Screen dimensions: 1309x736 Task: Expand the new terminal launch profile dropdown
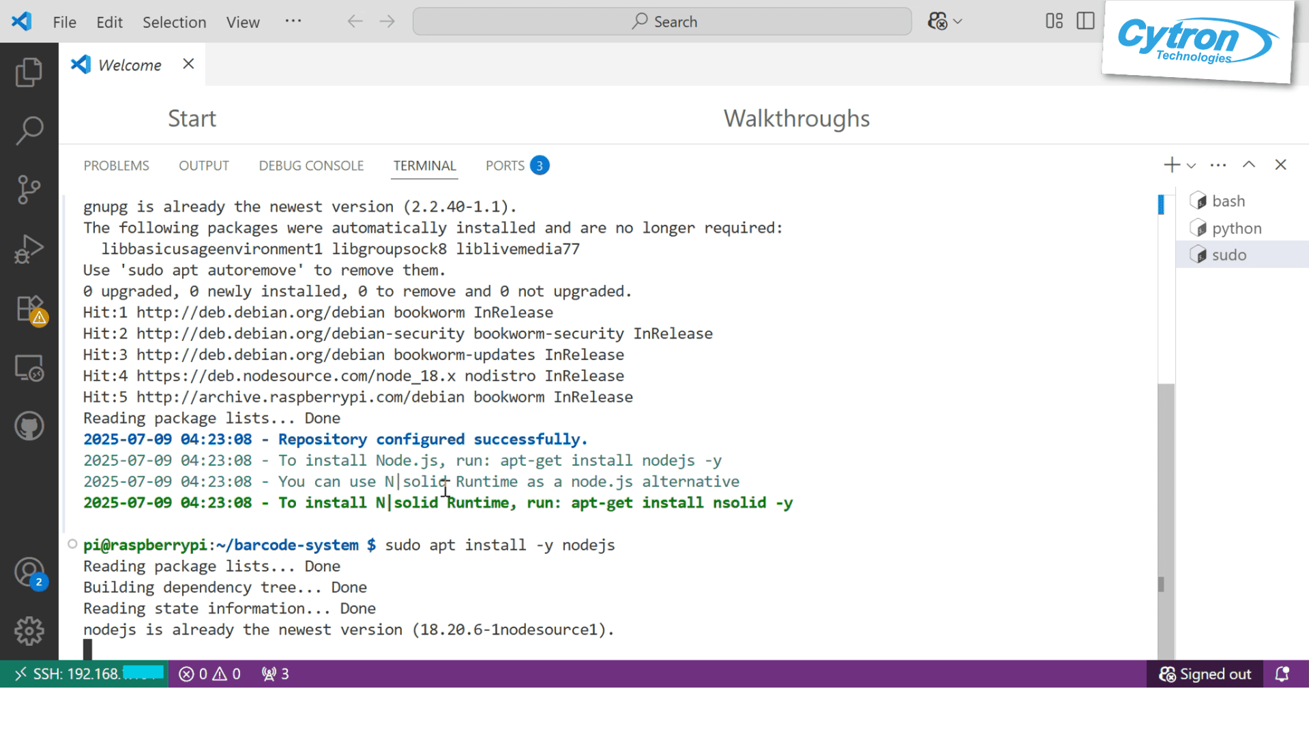[x=1191, y=166]
